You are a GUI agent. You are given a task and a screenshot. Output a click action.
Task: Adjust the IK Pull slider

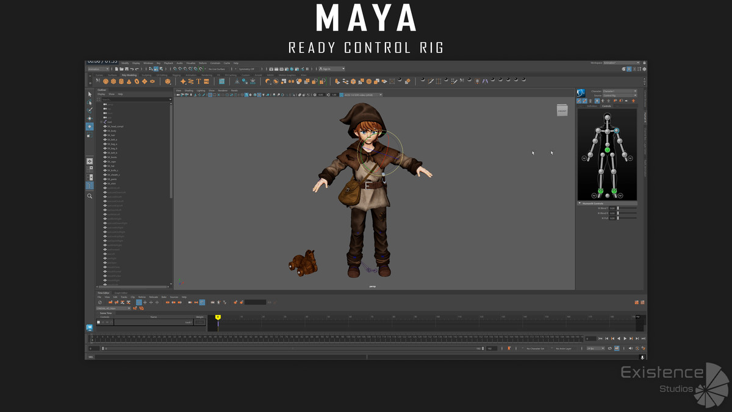click(627, 218)
